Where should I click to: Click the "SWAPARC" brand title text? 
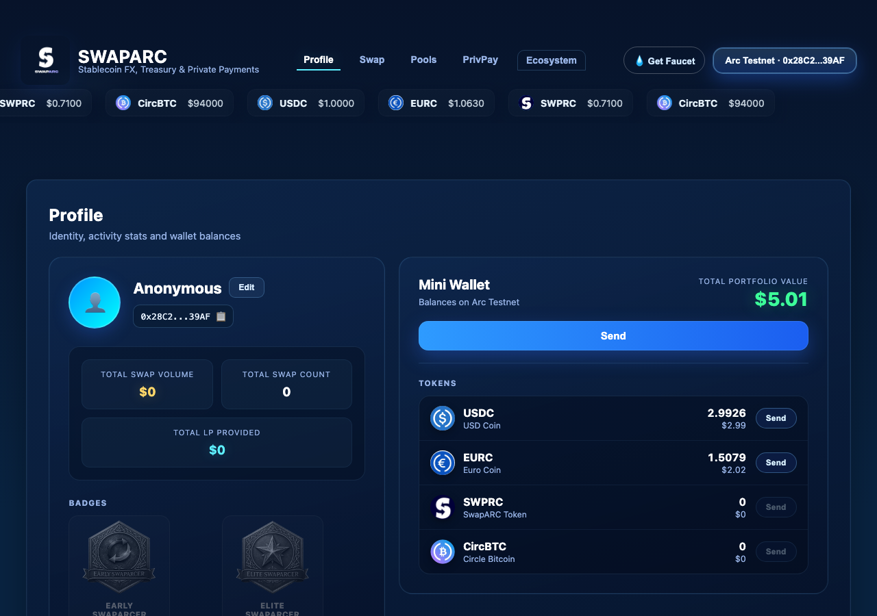tap(123, 56)
